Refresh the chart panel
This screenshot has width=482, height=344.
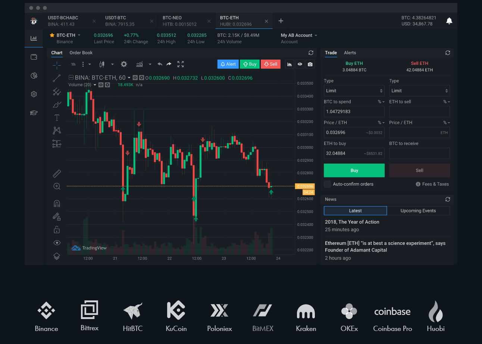pos(311,53)
